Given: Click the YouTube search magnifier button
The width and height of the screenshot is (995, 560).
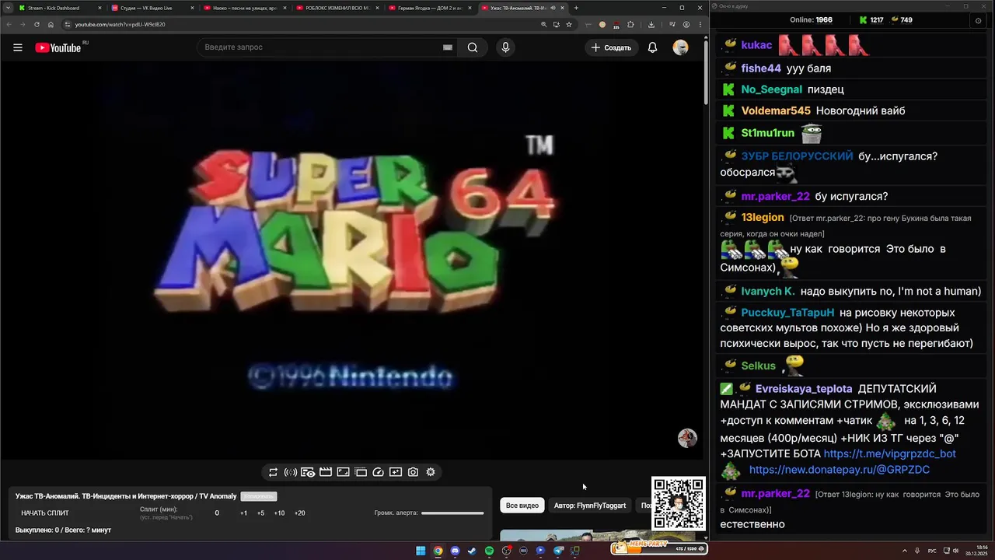Looking at the screenshot, I should (473, 47).
